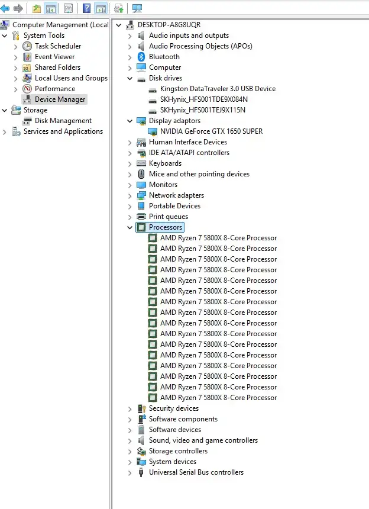Click the Performance gauge icon
The height and width of the screenshot is (509, 369).
pos(27,89)
